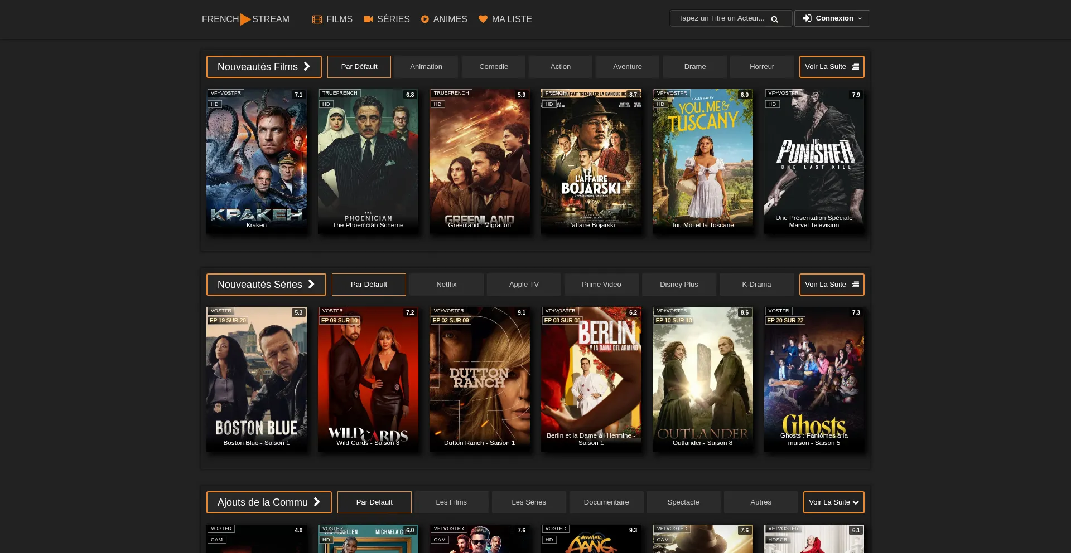This screenshot has width=1071, height=553.
Task: Click the 9.1 rating badge on Dutton Ranch
Action: point(522,312)
